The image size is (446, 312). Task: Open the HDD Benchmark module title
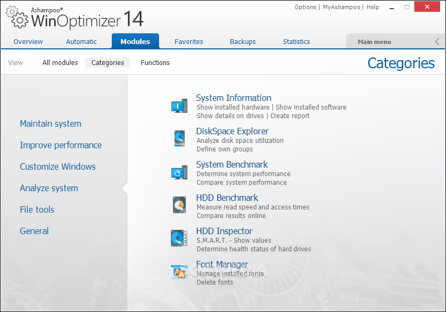[x=227, y=198]
